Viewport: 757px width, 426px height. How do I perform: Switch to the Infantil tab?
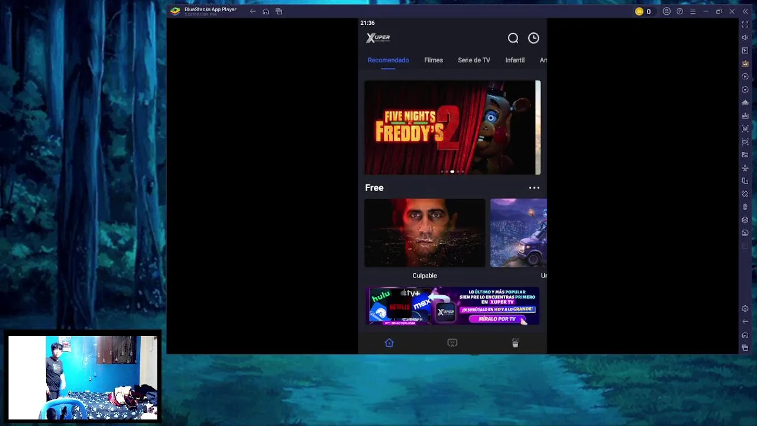515,60
